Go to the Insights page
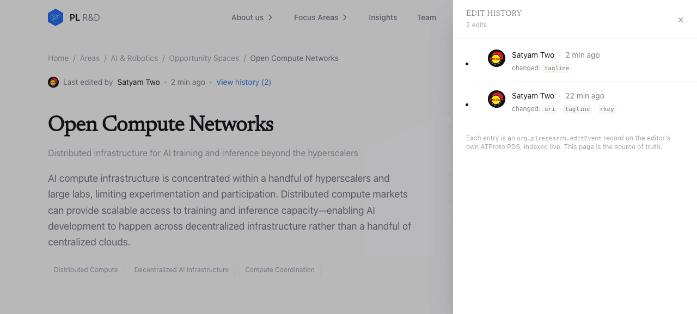The image size is (697, 314). click(x=383, y=17)
